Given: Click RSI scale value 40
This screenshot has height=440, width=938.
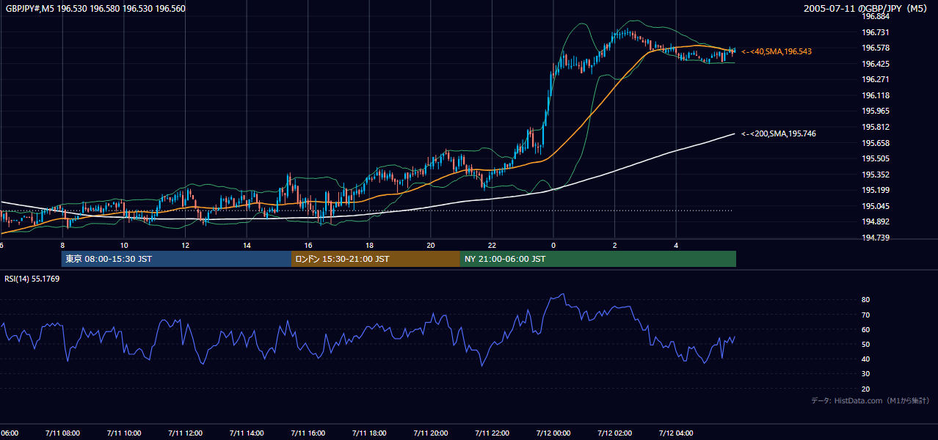Looking at the screenshot, I should pyautogui.click(x=866, y=359).
